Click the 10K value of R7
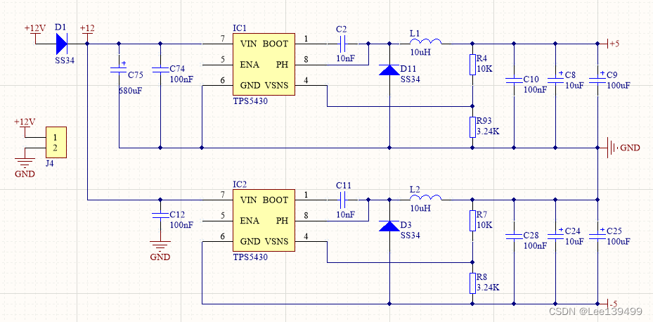 click(x=484, y=225)
